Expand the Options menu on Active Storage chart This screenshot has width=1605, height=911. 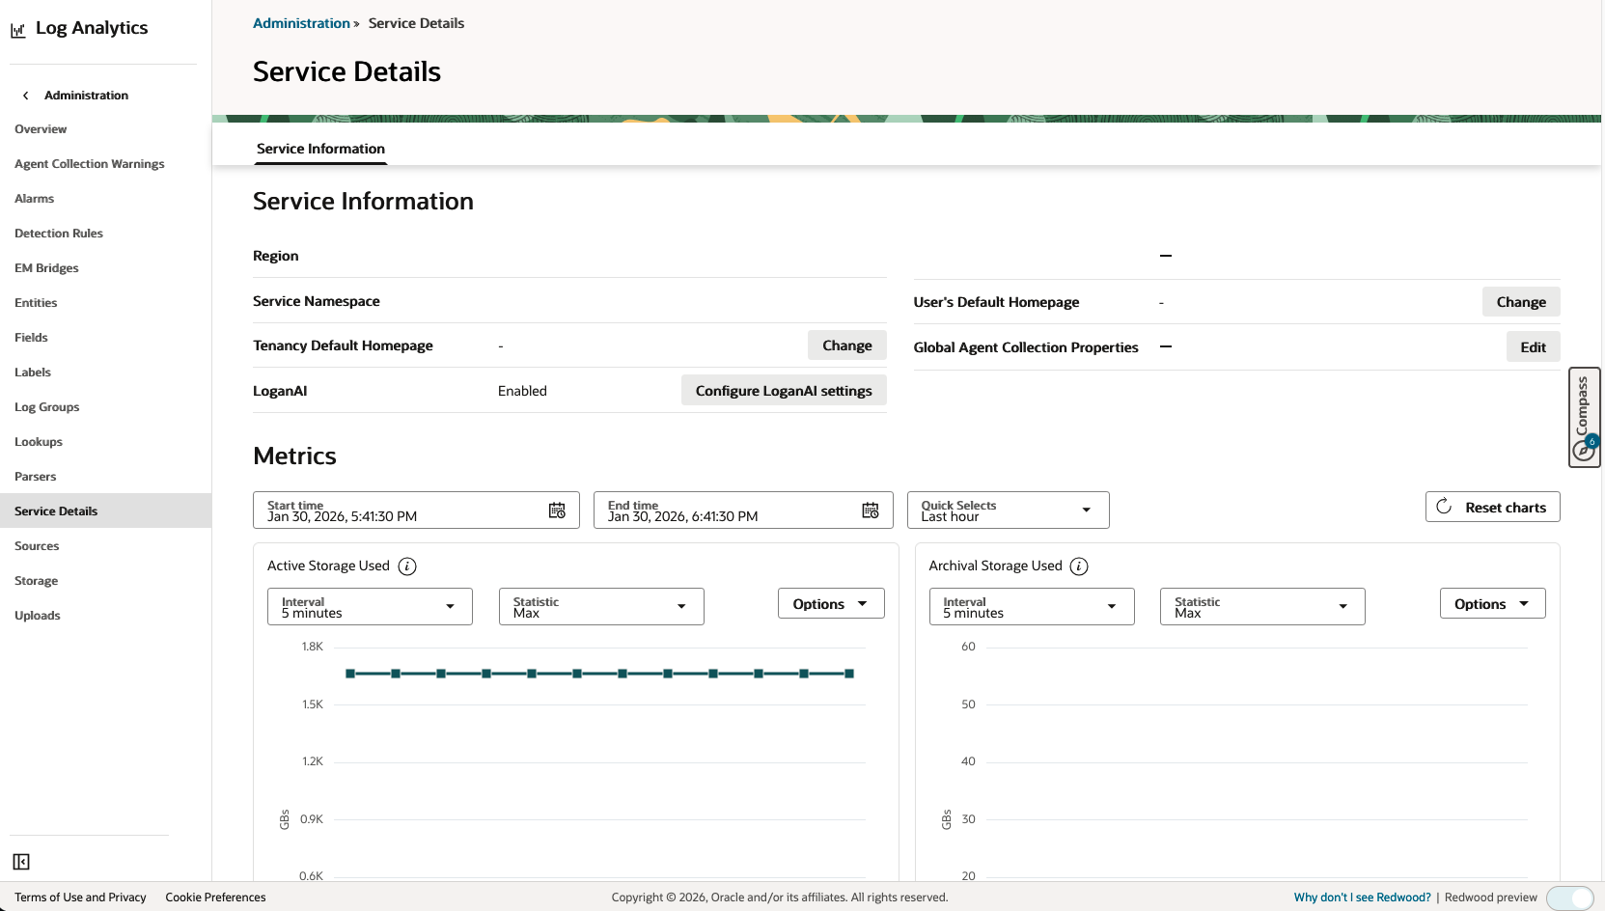830,603
